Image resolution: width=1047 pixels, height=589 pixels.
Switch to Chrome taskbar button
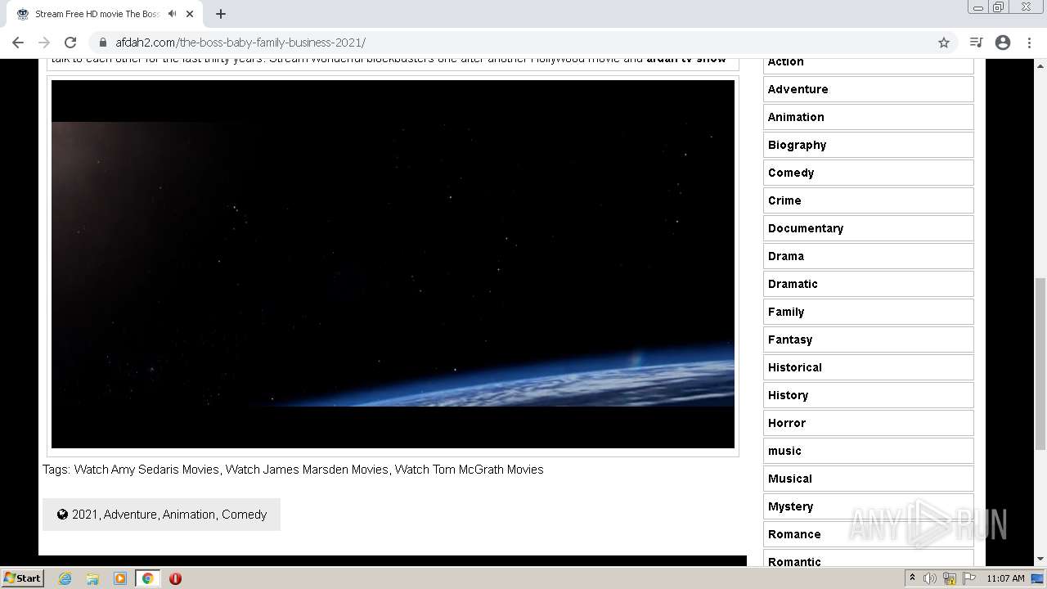pyautogui.click(x=148, y=578)
